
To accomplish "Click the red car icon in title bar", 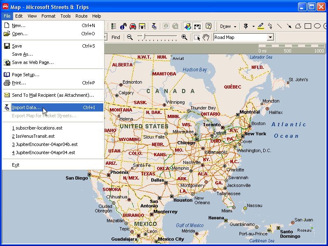I will 5,7.
